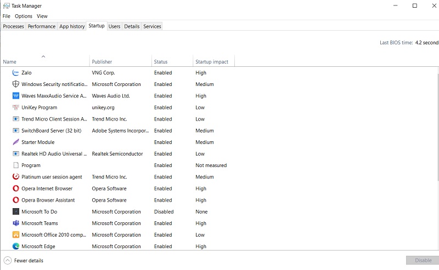Click the Starter Module feather icon
Image resolution: width=439 pixels, height=270 pixels.
click(16, 142)
